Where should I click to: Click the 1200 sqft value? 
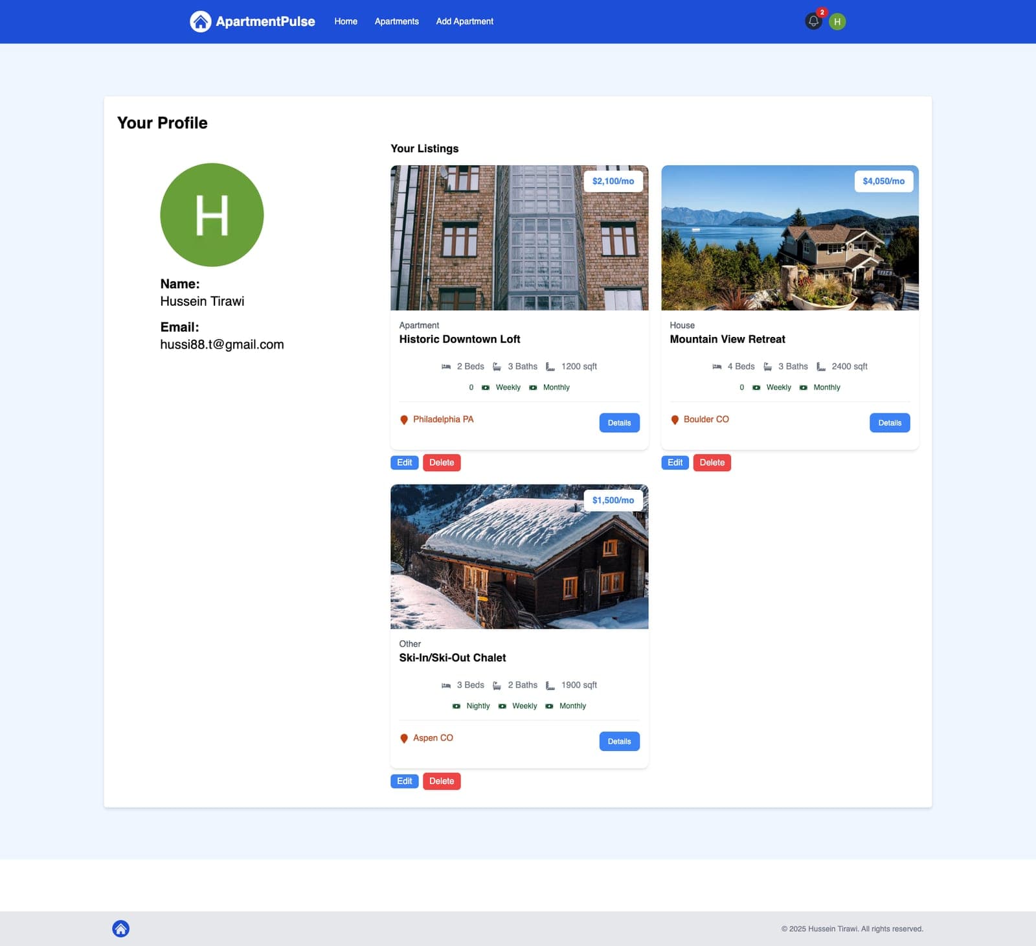click(579, 367)
